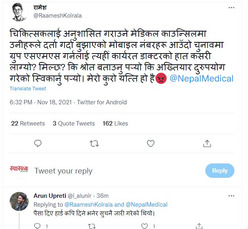This screenshot has height=229, width=248.
Task: Retweet the main tweet
Action: pyautogui.click(x=94, y=143)
